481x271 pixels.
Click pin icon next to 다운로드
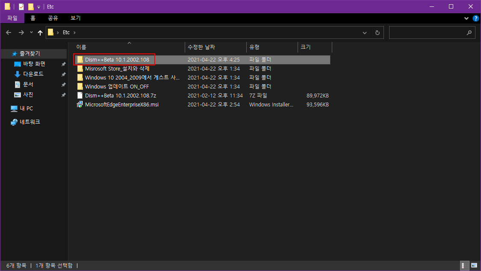point(64,74)
